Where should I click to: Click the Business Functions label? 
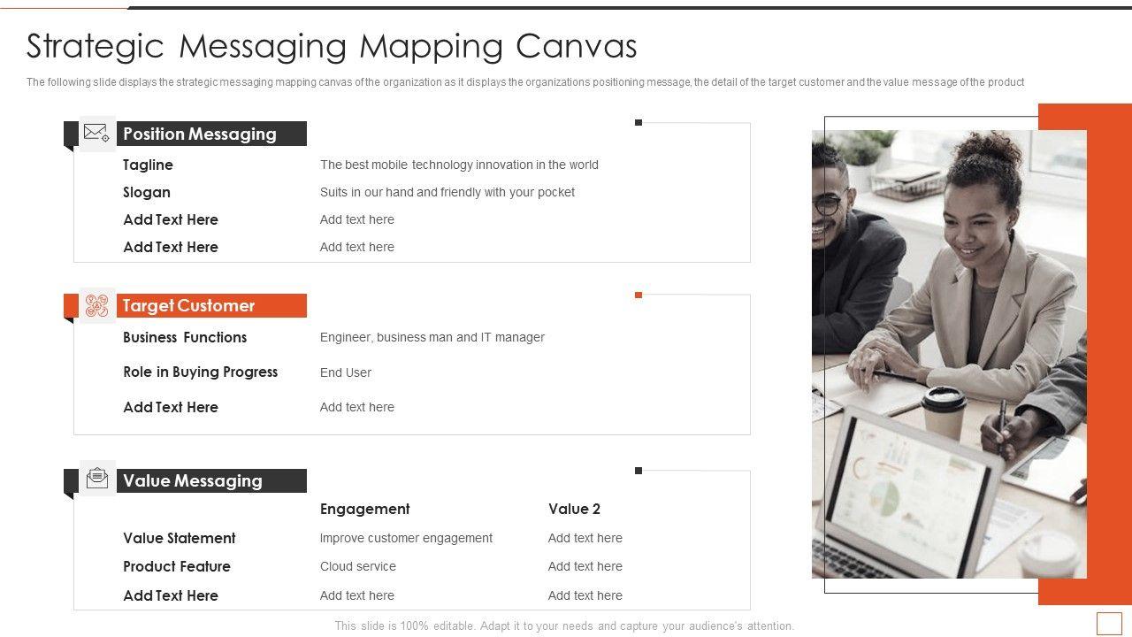[185, 337]
